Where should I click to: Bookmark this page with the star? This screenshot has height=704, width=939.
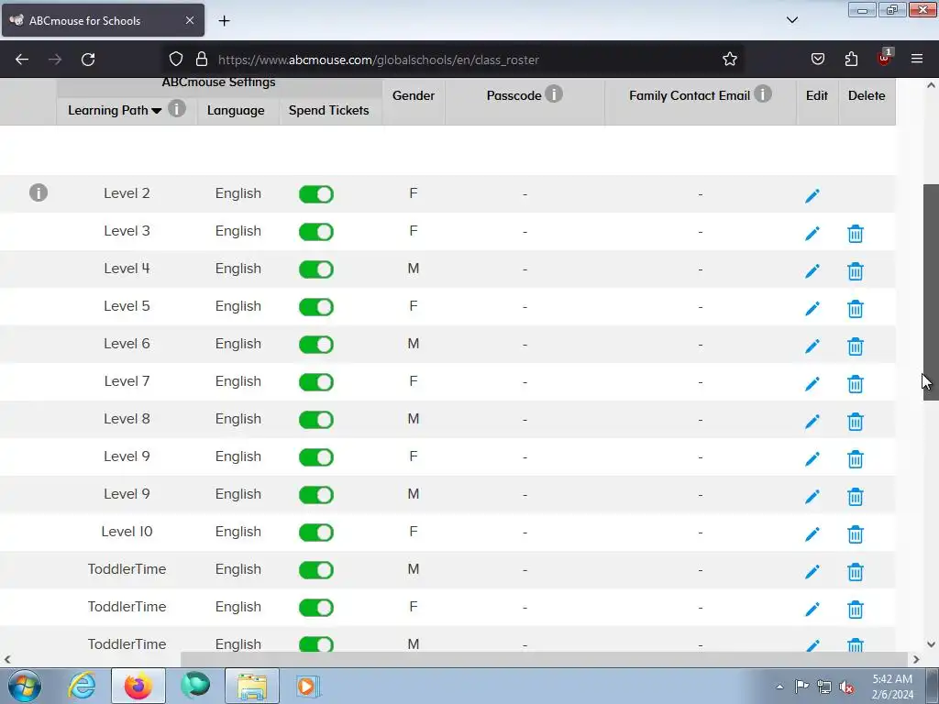[729, 59]
